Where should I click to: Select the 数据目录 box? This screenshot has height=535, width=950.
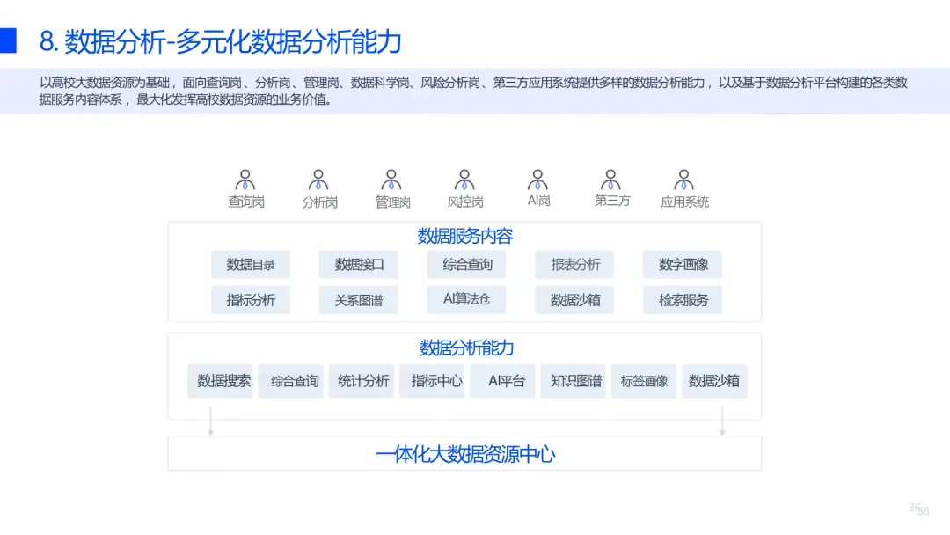click(250, 265)
